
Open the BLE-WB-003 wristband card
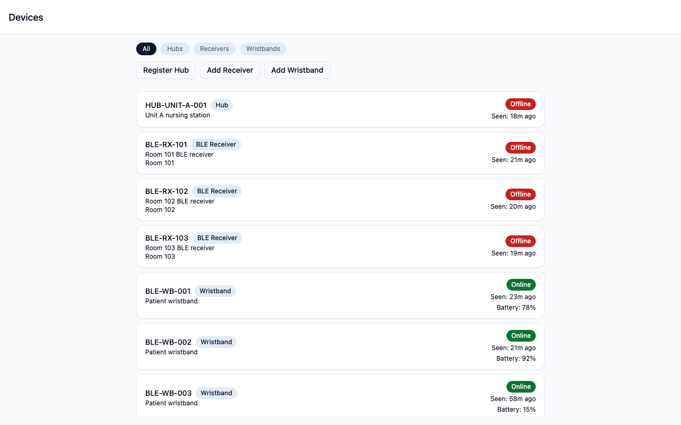340,396
